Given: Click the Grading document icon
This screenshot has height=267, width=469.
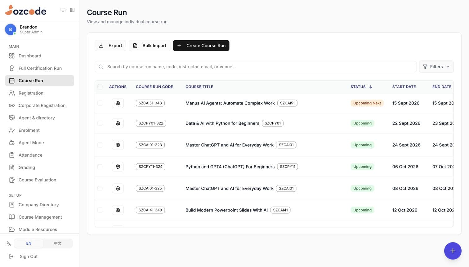Looking at the screenshot, I should click(12, 167).
